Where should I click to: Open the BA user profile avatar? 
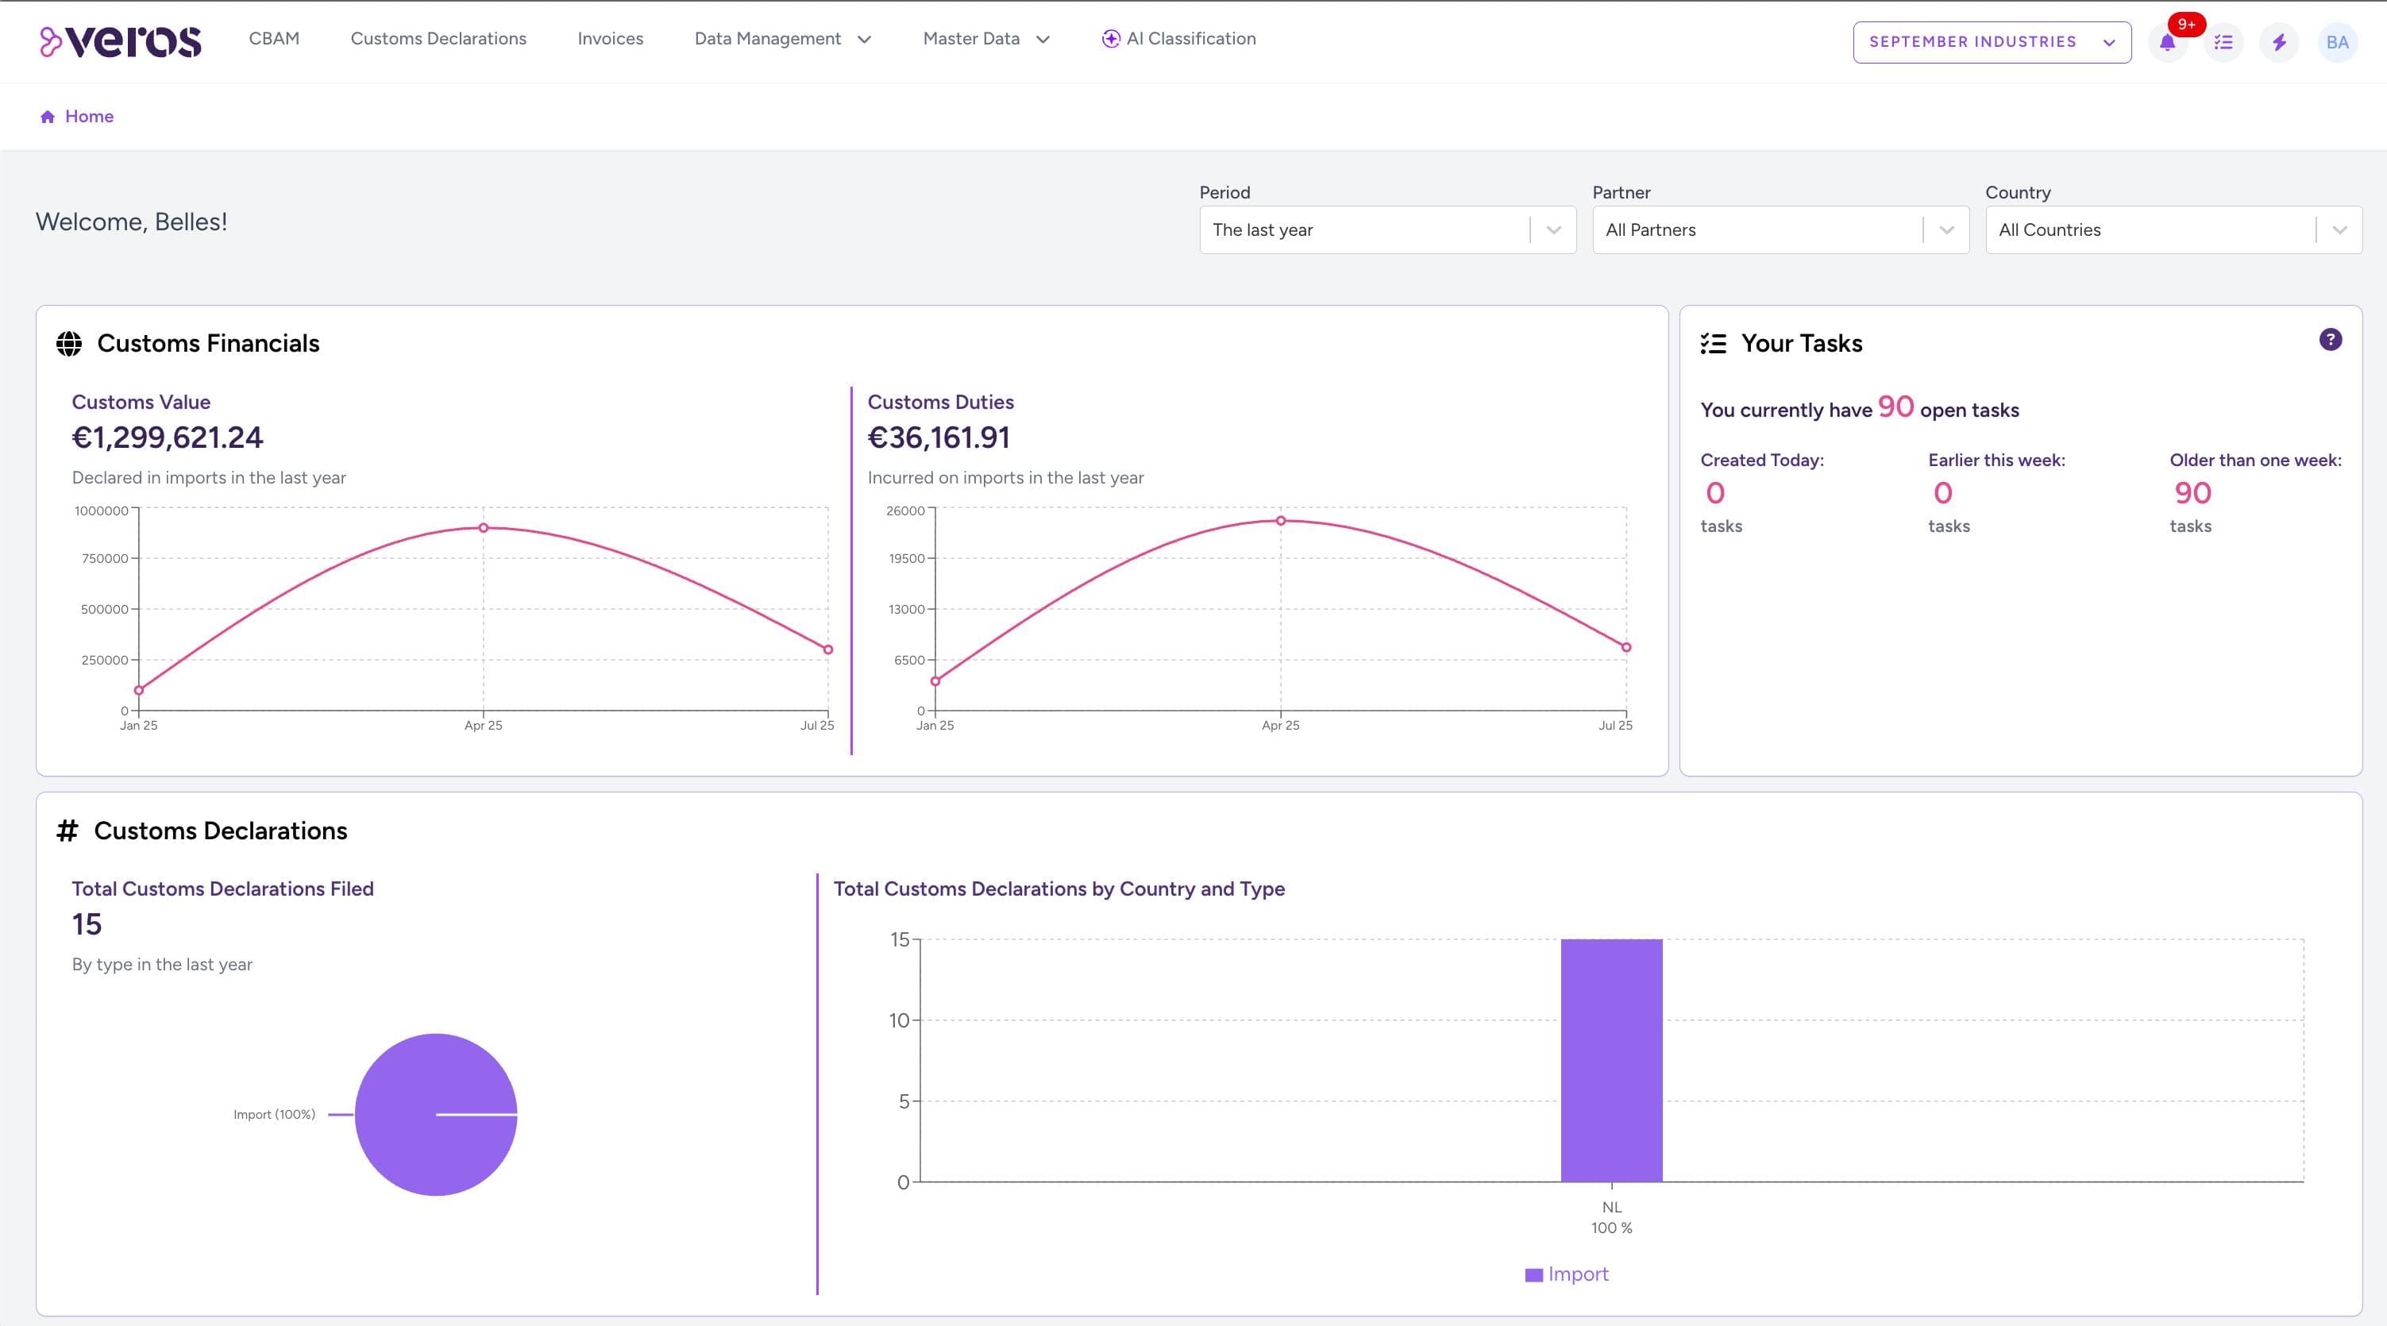[x=2338, y=42]
